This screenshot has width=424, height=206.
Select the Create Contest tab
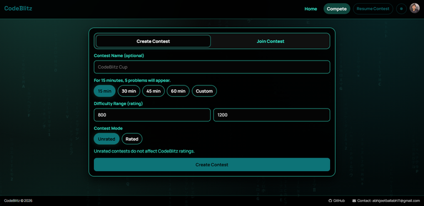(153, 41)
